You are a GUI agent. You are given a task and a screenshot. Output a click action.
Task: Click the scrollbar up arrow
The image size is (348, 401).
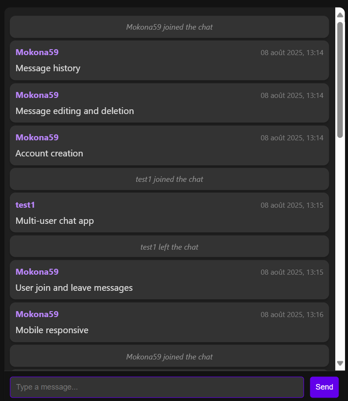340,14
